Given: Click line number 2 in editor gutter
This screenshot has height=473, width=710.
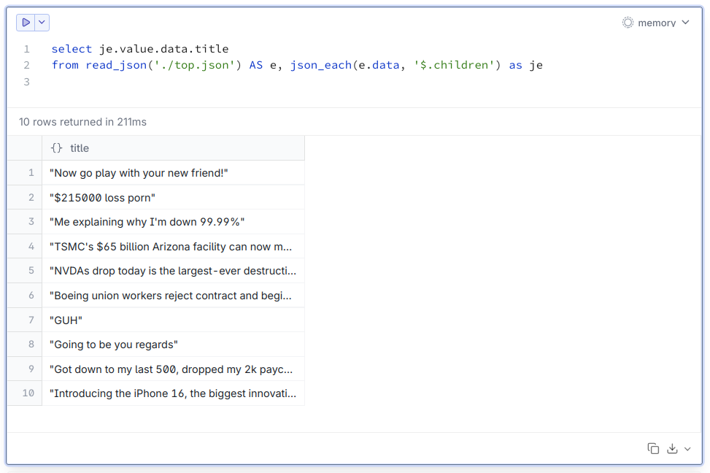Looking at the screenshot, I should [27, 65].
